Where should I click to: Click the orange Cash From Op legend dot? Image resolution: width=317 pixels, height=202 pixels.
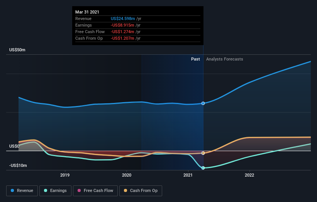coord(125,190)
